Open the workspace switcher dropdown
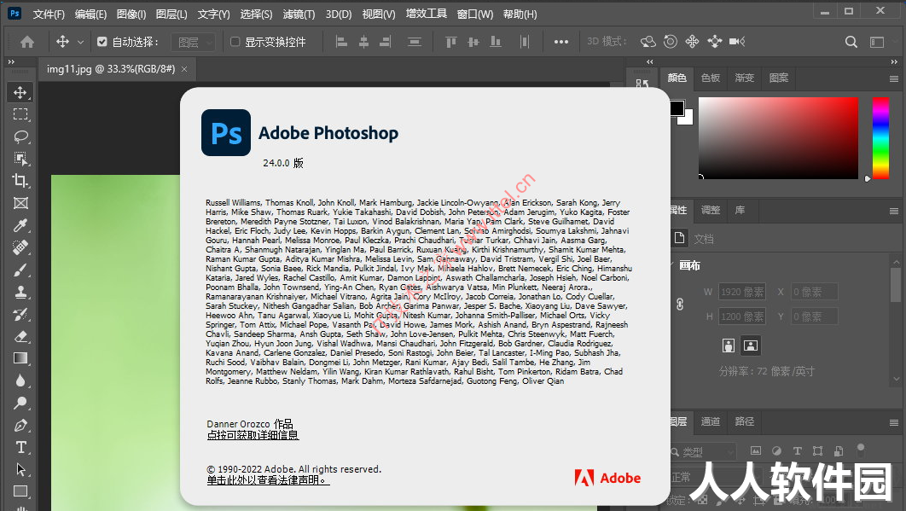Screen dimensions: 906x511 point(877,42)
